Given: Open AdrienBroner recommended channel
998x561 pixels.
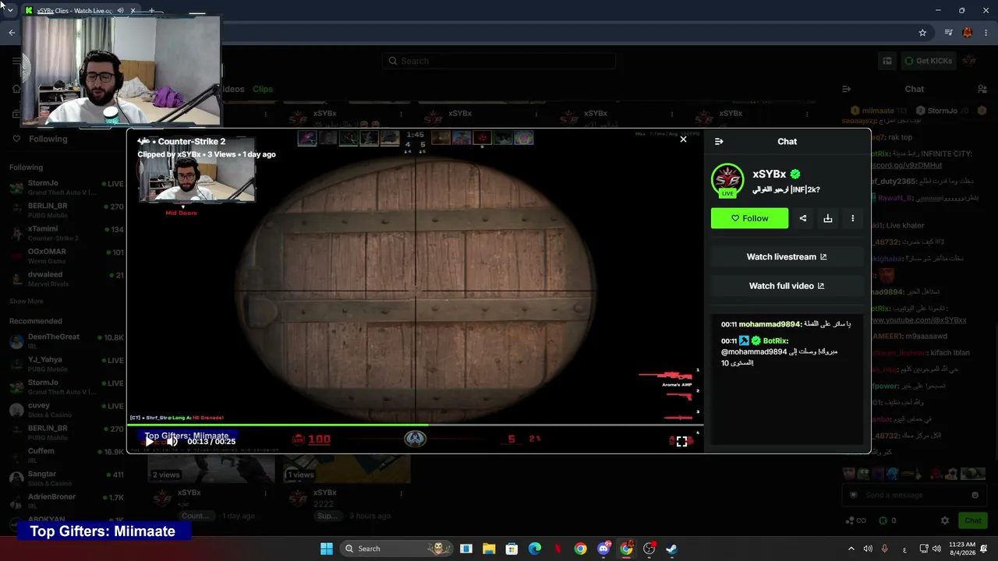Looking at the screenshot, I should tap(66, 501).
